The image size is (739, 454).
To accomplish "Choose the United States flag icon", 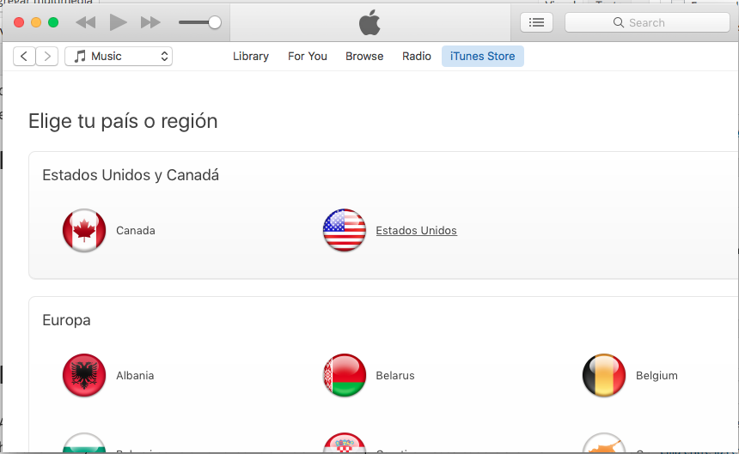I will point(345,230).
